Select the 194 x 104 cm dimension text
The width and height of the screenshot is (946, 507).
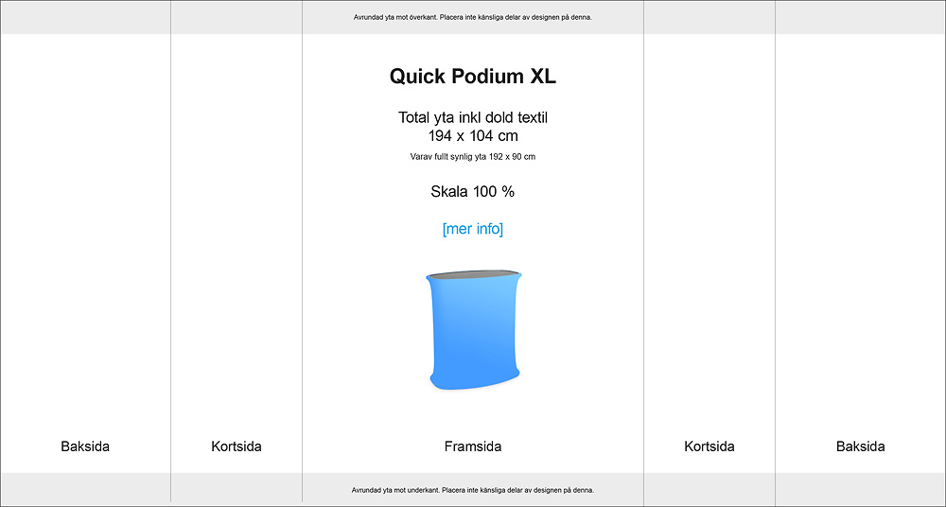472,136
